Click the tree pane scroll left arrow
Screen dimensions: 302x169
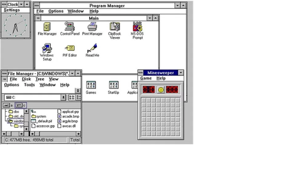pos(4,134)
